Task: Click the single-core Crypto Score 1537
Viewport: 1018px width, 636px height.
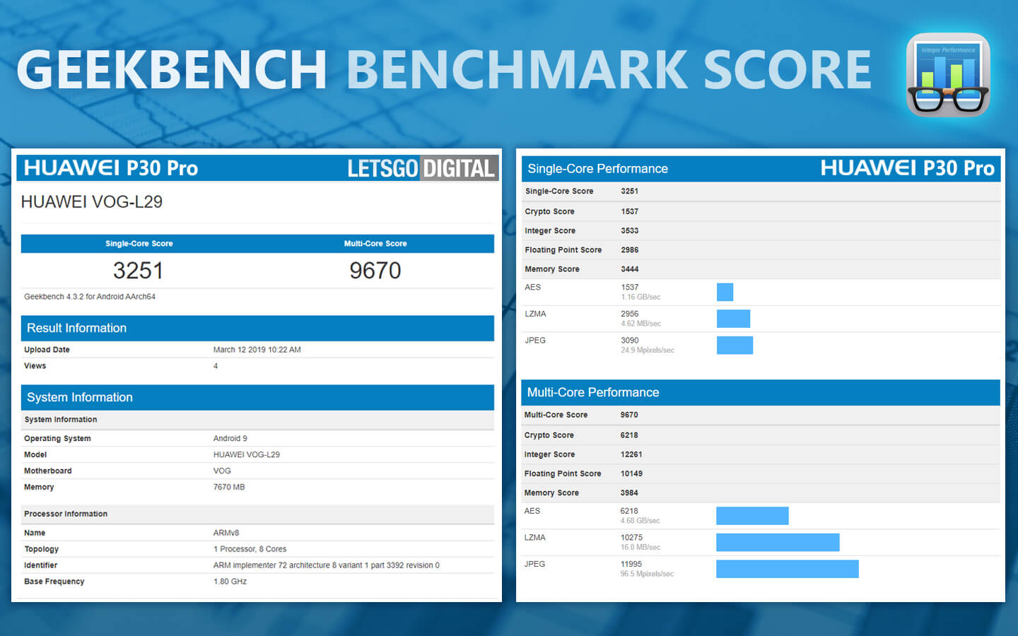Action: click(630, 212)
